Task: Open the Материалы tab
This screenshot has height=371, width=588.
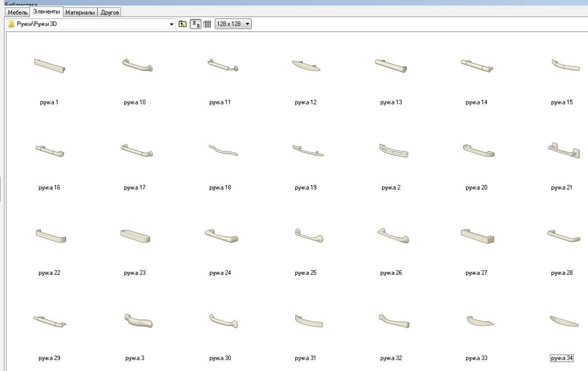Action: (80, 13)
